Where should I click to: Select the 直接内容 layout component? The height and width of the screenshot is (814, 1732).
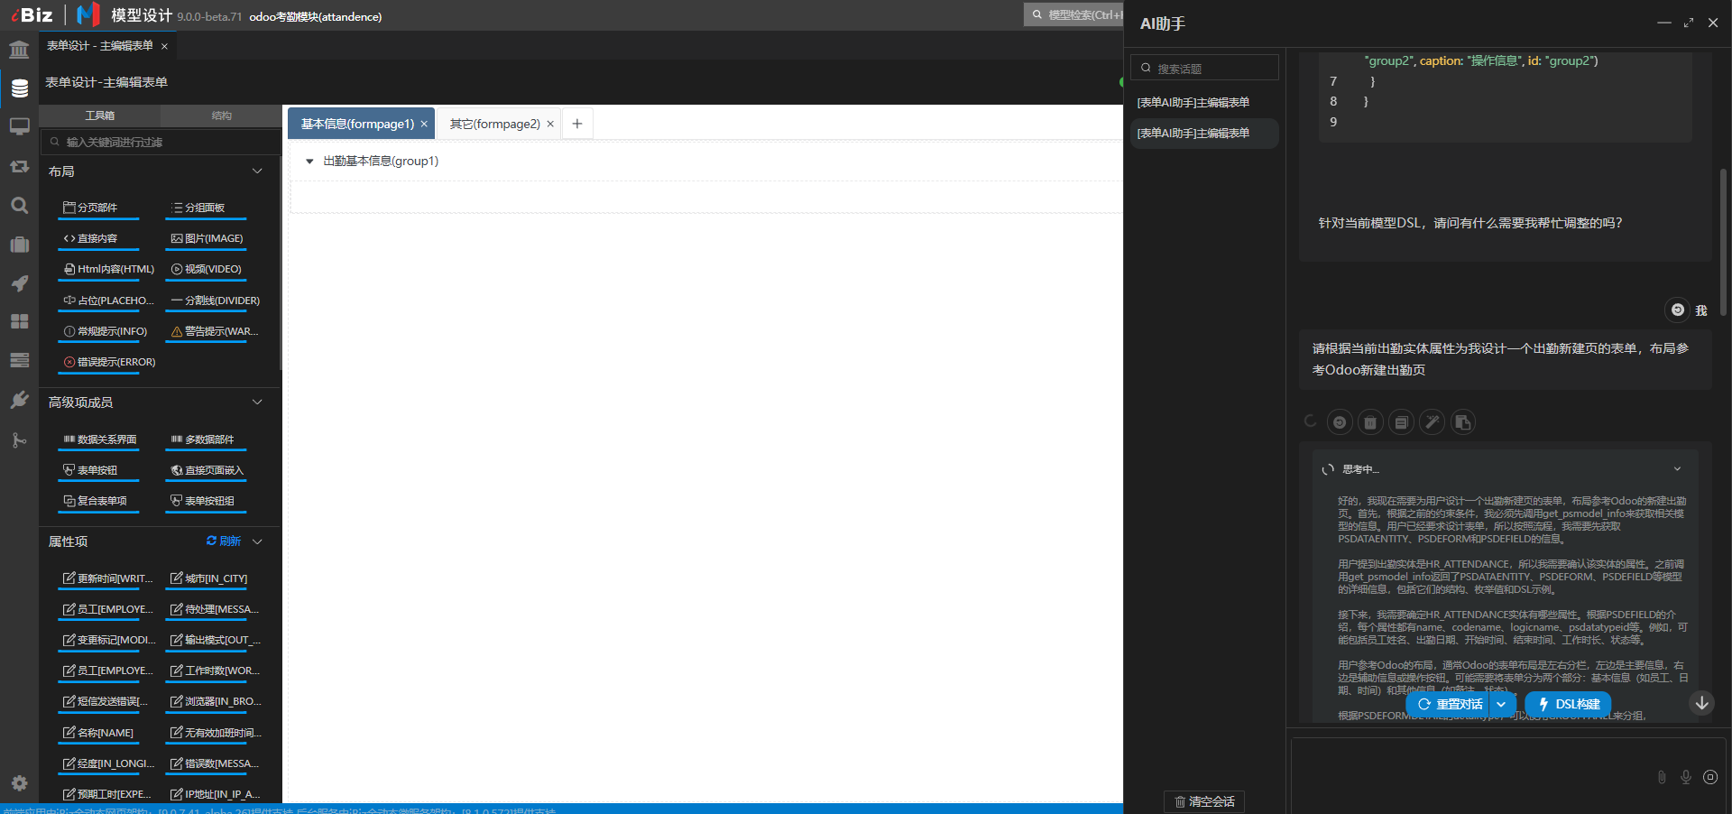pyautogui.click(x=98, y=238)
